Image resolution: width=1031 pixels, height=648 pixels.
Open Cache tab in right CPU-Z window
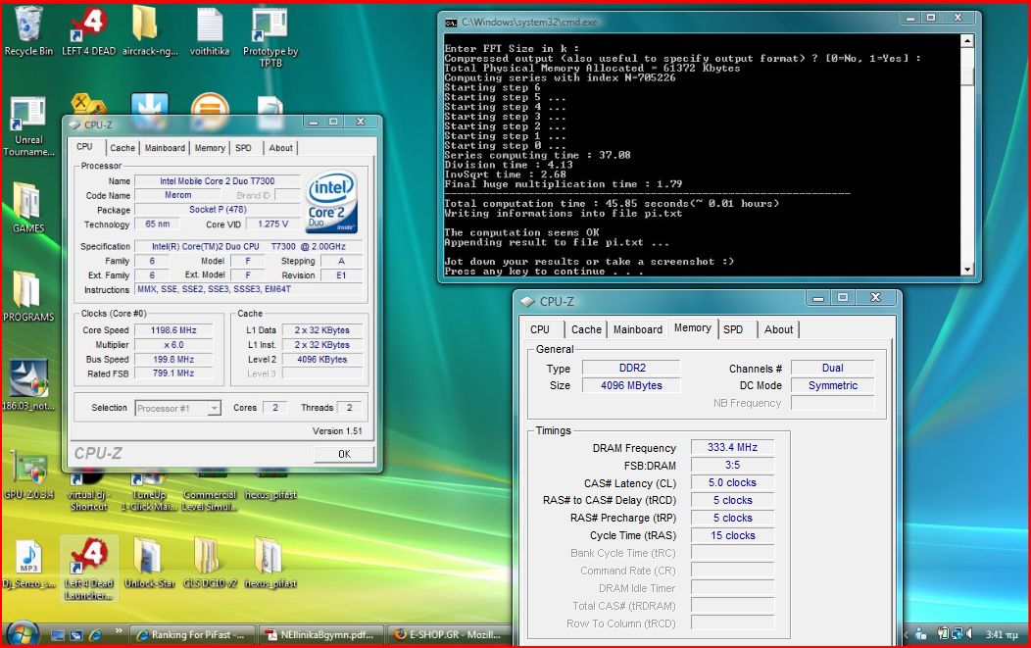tap(586, 329)
